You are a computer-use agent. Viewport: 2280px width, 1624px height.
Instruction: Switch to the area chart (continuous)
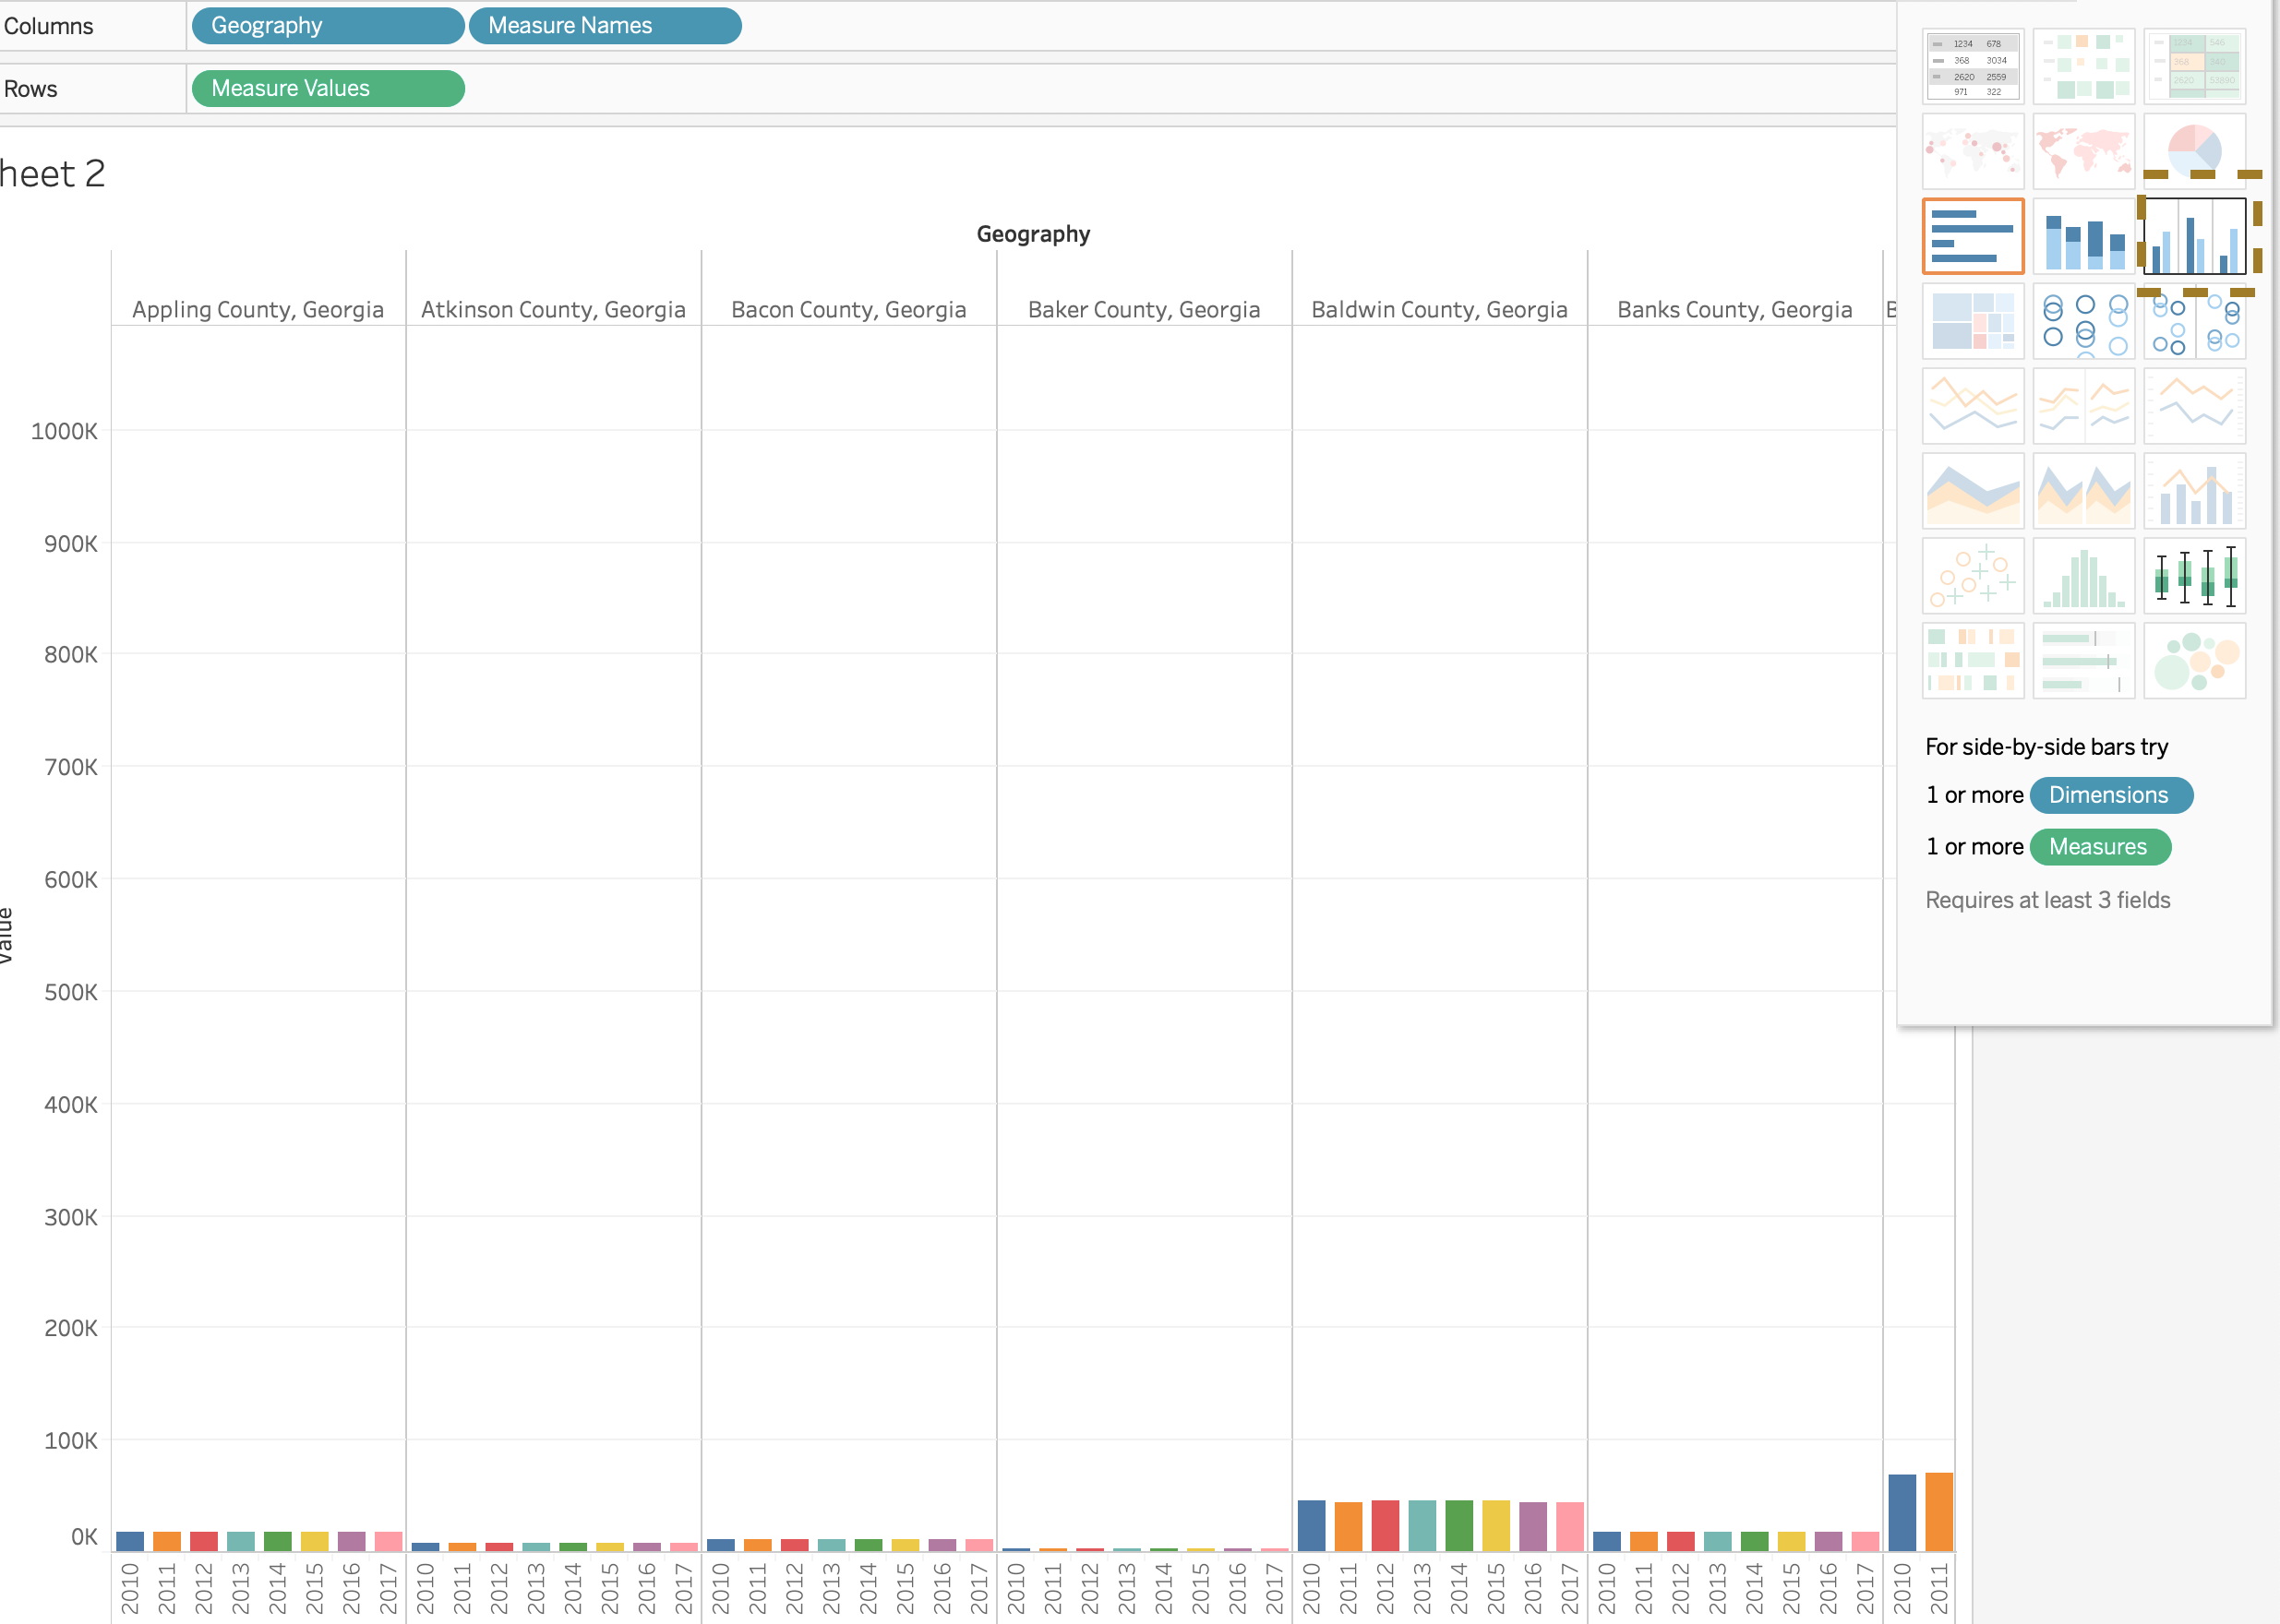(1973, 490)
